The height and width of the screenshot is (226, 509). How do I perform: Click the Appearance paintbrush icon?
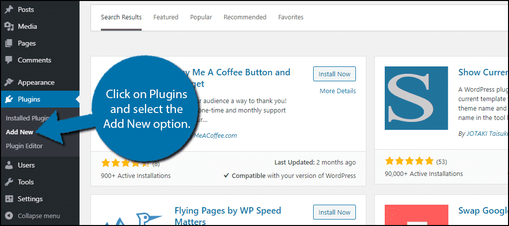point(9,82)
